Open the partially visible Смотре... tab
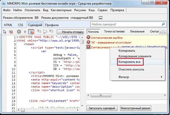 154,32
